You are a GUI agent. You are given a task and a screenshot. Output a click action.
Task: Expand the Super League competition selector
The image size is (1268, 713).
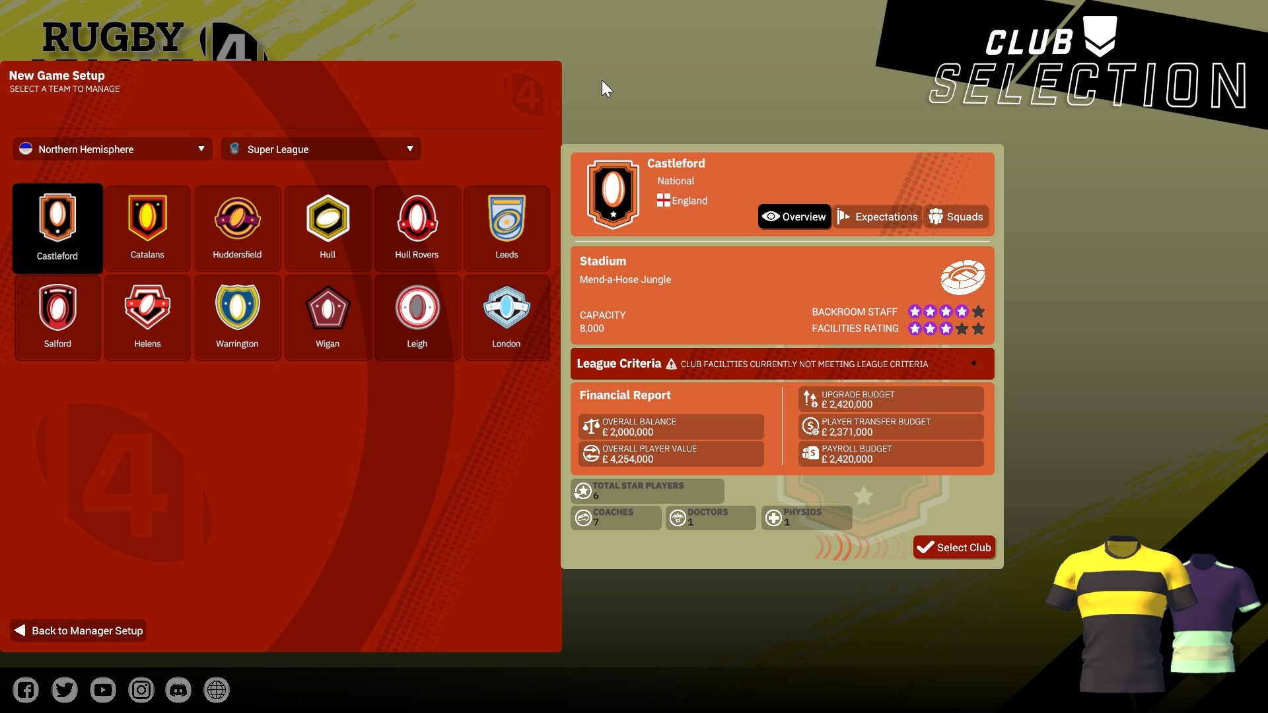pyautogui.click(x=321, y=149)
